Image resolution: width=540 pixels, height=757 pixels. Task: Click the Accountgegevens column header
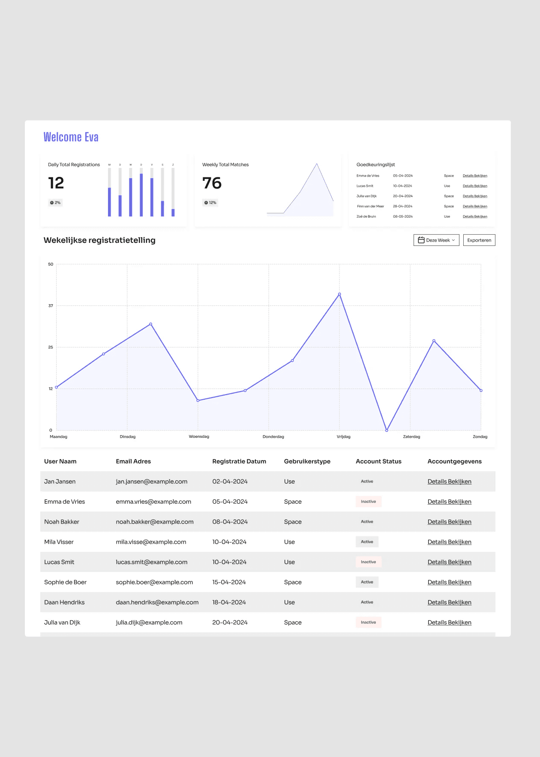[x=454, y=461]
